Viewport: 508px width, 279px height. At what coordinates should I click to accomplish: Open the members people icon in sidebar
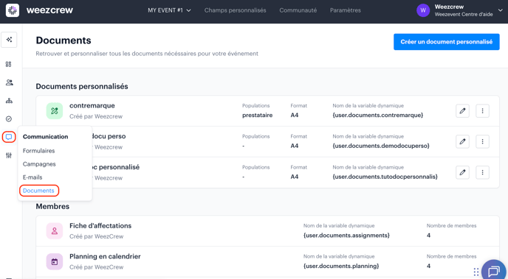(9, 82)
